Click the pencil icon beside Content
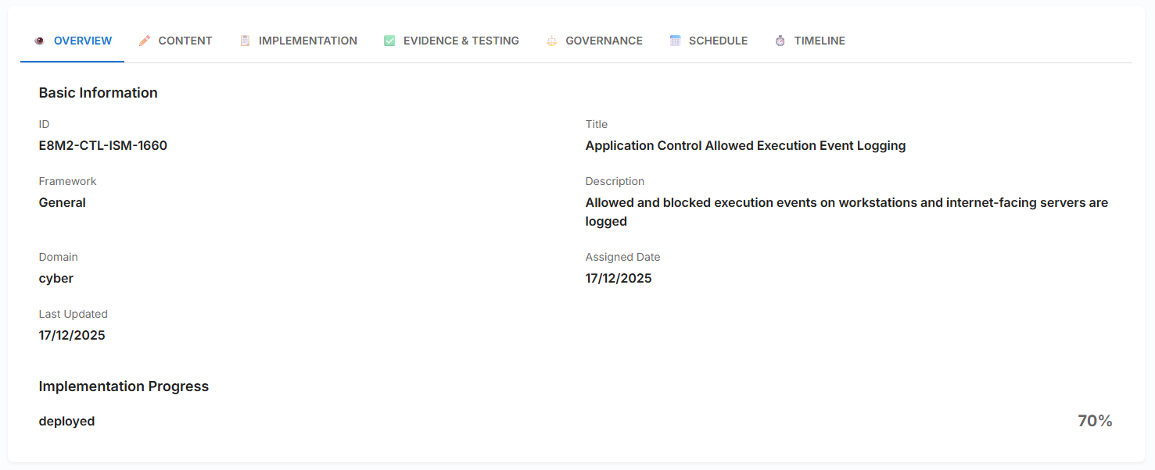The width and height of the screenshot is (1155, 470). pos(145,41)
